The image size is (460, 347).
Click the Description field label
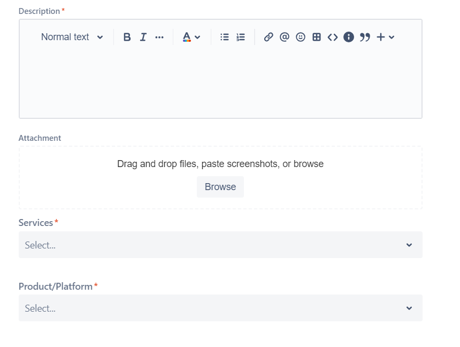[39, 11]
